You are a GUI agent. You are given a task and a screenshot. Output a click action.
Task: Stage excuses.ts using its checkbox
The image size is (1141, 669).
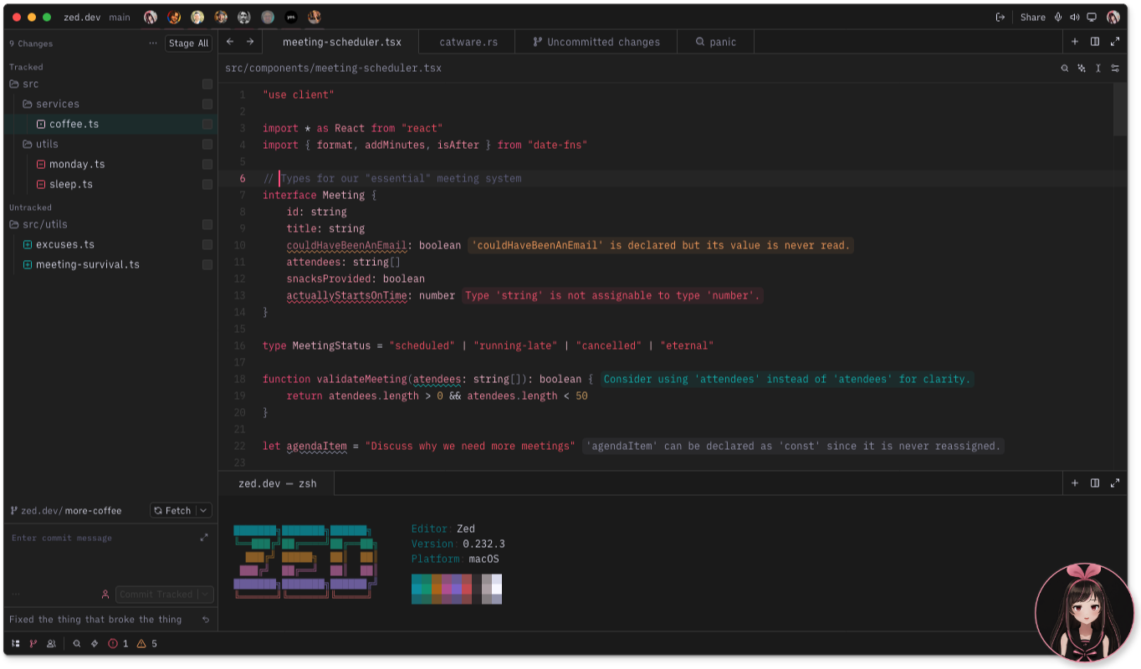pos(207,245)
